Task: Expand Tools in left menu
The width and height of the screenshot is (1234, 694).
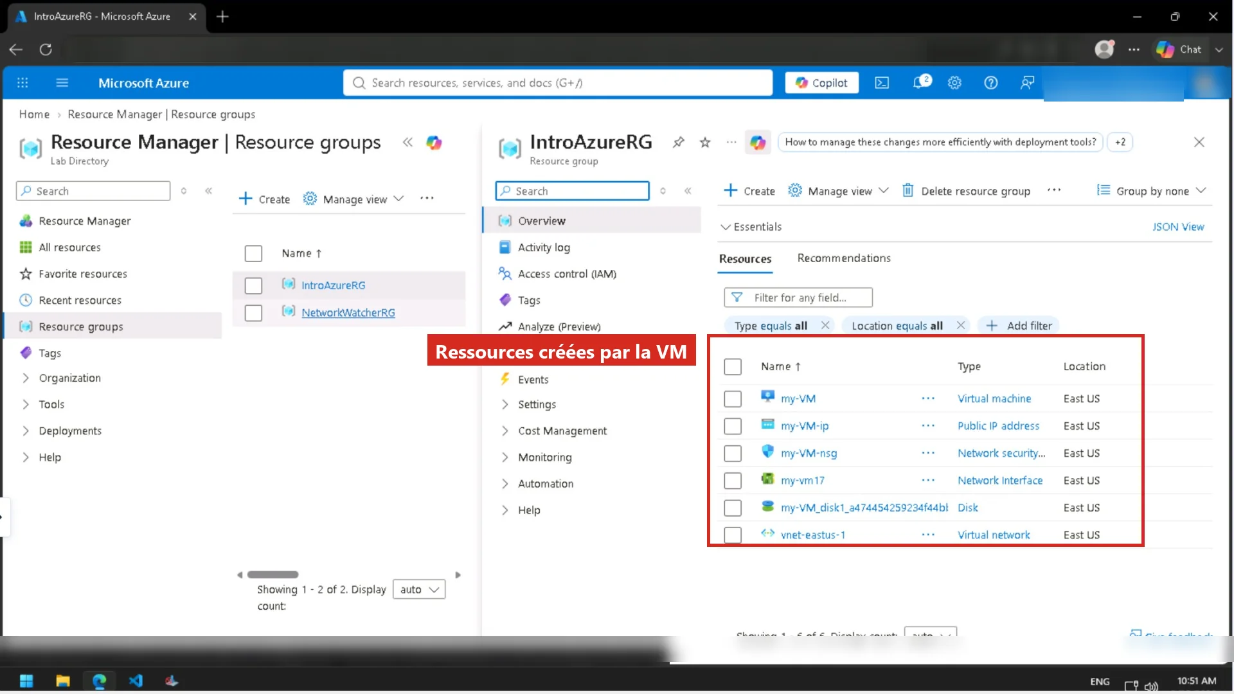Action: (26, 404)
